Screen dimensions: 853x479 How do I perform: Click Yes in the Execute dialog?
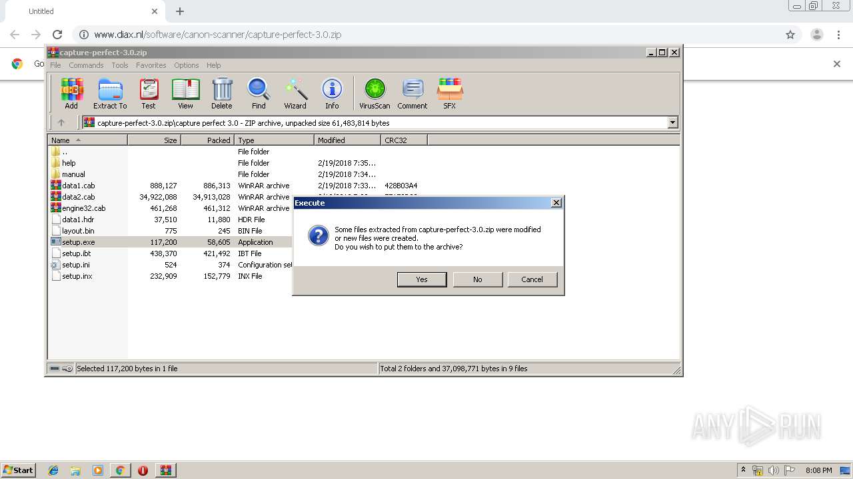tap(422, 279)
